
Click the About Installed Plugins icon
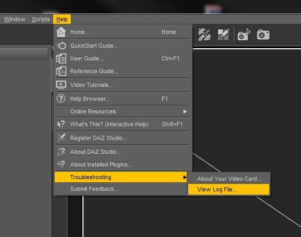pyautogui.click(x=61, y=164)
